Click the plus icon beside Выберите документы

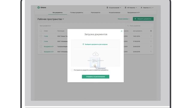point(83,44)
